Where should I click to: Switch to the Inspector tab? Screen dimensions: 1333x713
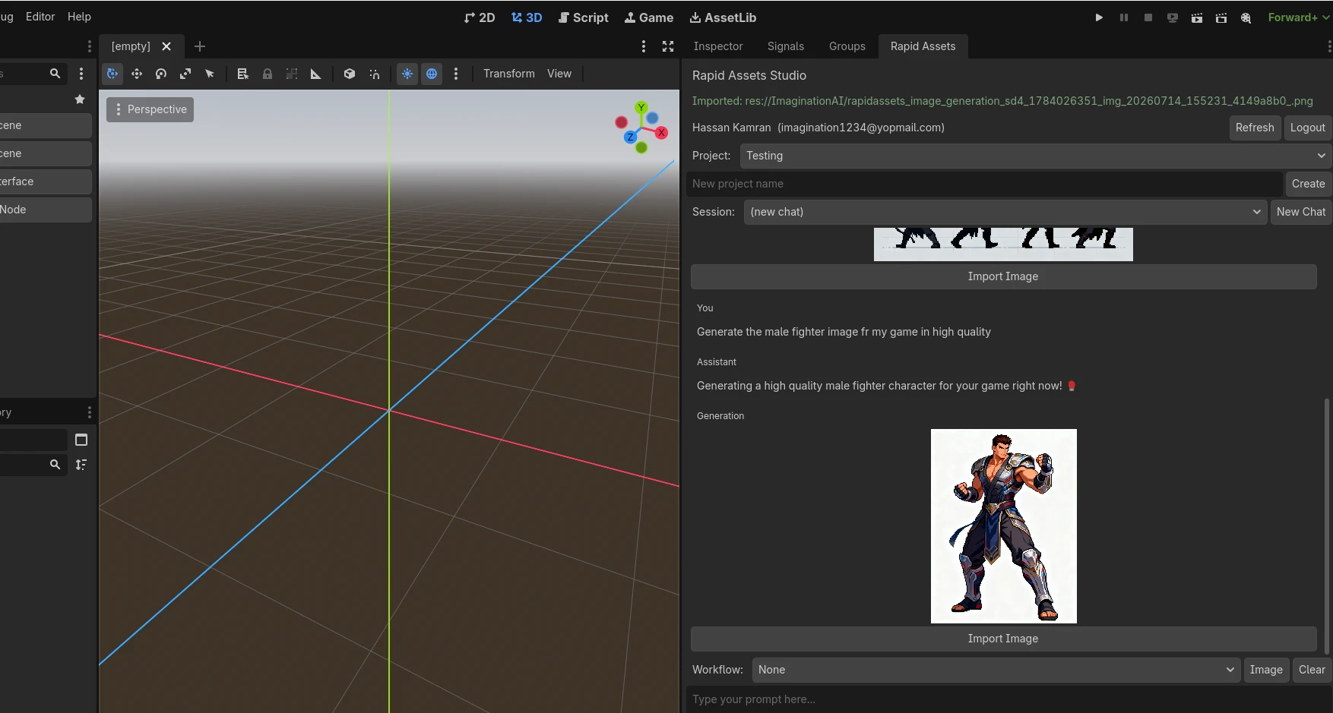click(718, 46)
